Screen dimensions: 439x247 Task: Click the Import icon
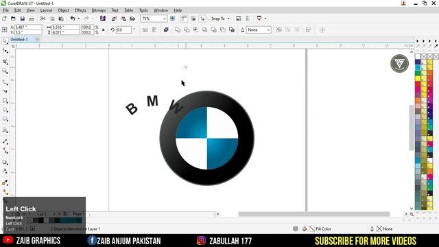click(x=115, y=19)
